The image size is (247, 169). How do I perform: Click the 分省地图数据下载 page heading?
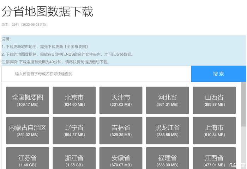pyautogui.click(x=47, y=12)
